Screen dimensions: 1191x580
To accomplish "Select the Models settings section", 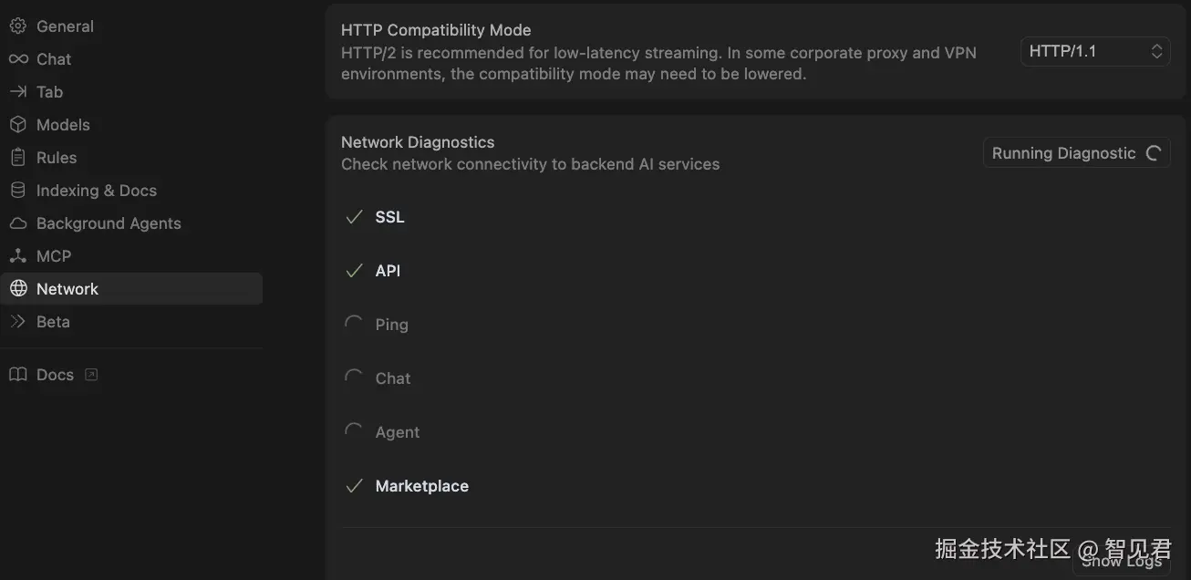I will (63, 125).
